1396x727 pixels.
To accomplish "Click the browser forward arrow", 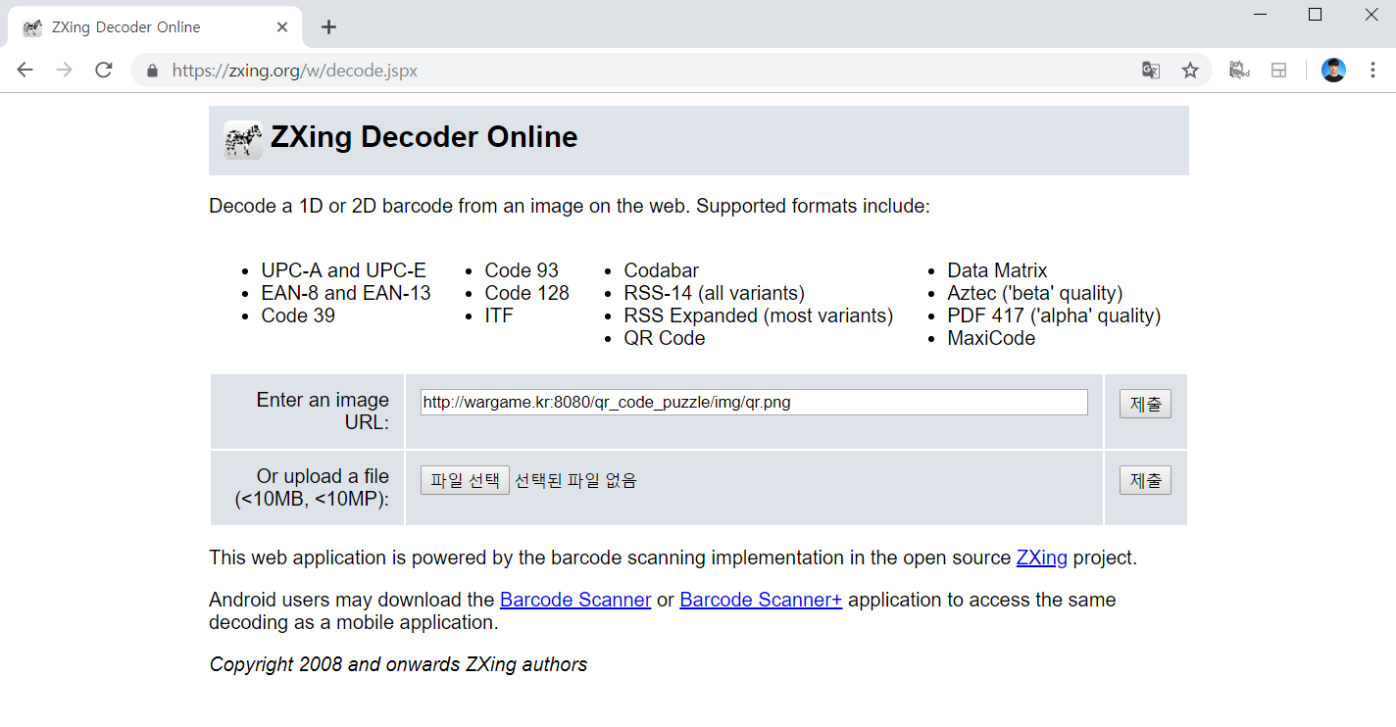I will [65, 71].
